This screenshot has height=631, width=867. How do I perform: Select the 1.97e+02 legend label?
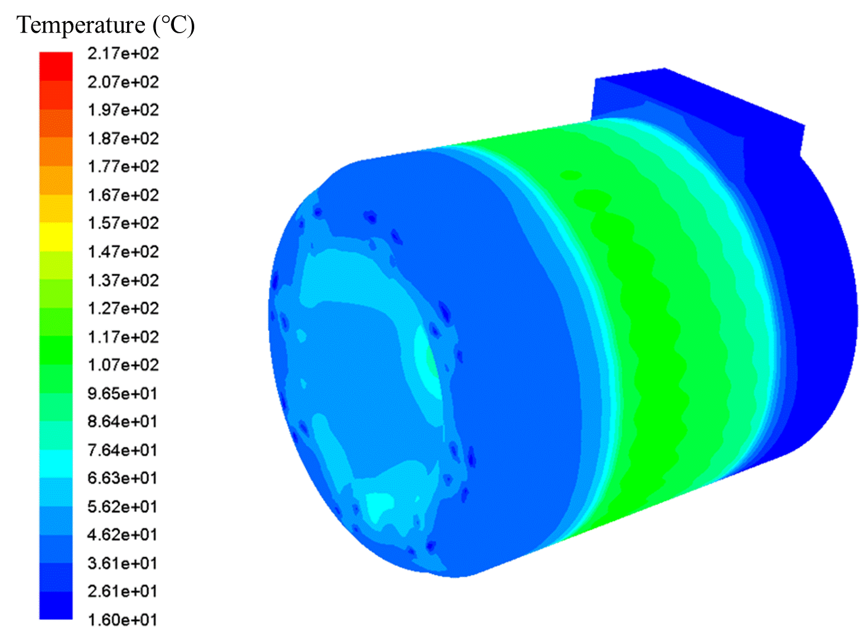(123, 110)
